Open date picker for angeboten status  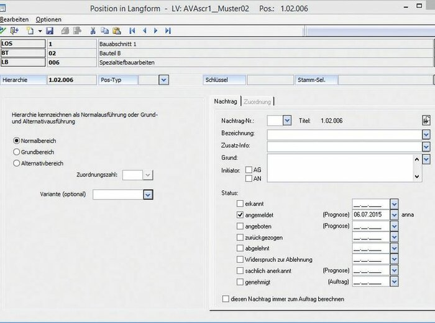[394, 226]
